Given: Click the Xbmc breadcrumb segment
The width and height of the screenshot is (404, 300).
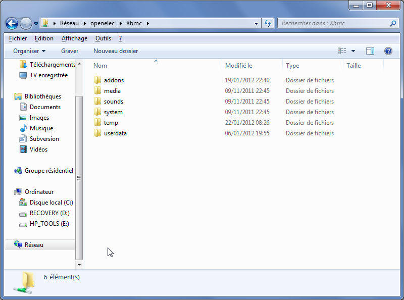Looking at the screenshot, I should (134, 23).
